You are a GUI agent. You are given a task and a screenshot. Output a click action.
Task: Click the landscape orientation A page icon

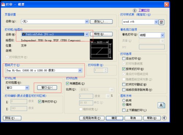click(x=161, y=105)
